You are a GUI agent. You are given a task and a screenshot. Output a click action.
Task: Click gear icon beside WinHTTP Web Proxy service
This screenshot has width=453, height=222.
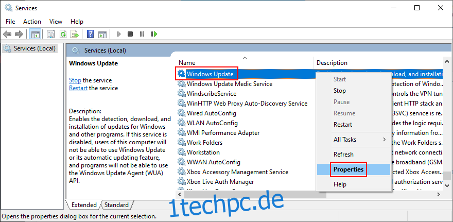click(x=181, y=103)
